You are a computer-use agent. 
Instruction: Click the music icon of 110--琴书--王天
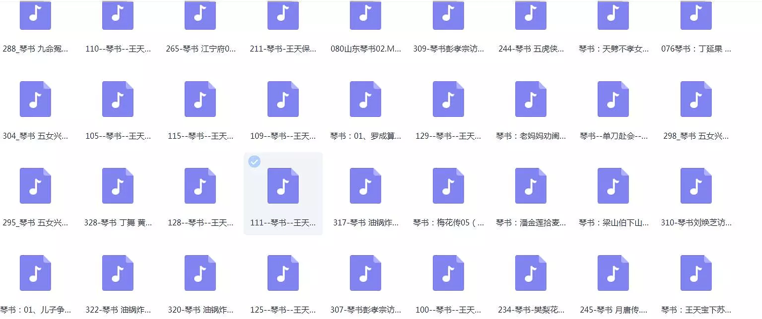118,15
